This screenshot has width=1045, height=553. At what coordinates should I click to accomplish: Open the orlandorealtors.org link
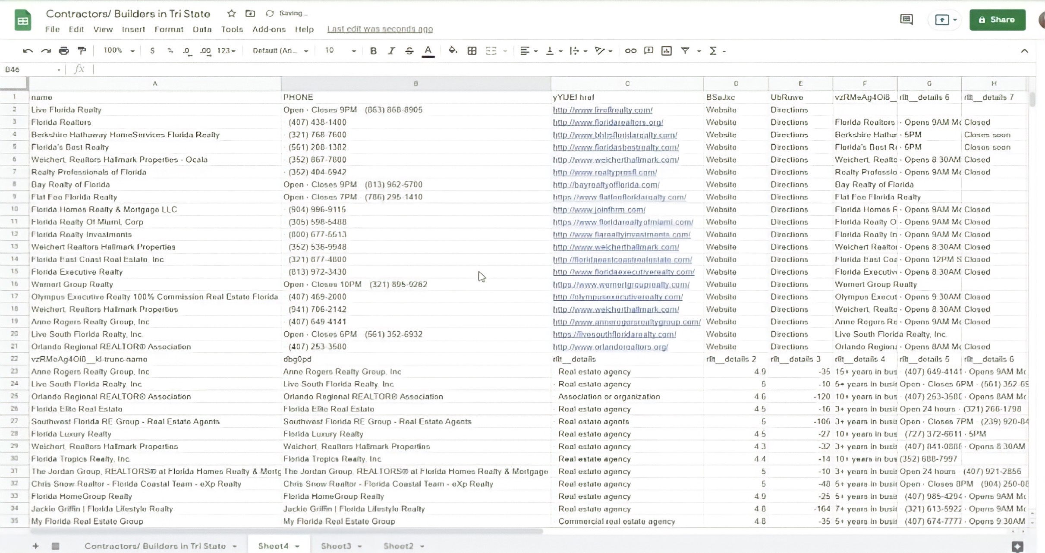tap(611, 347)
